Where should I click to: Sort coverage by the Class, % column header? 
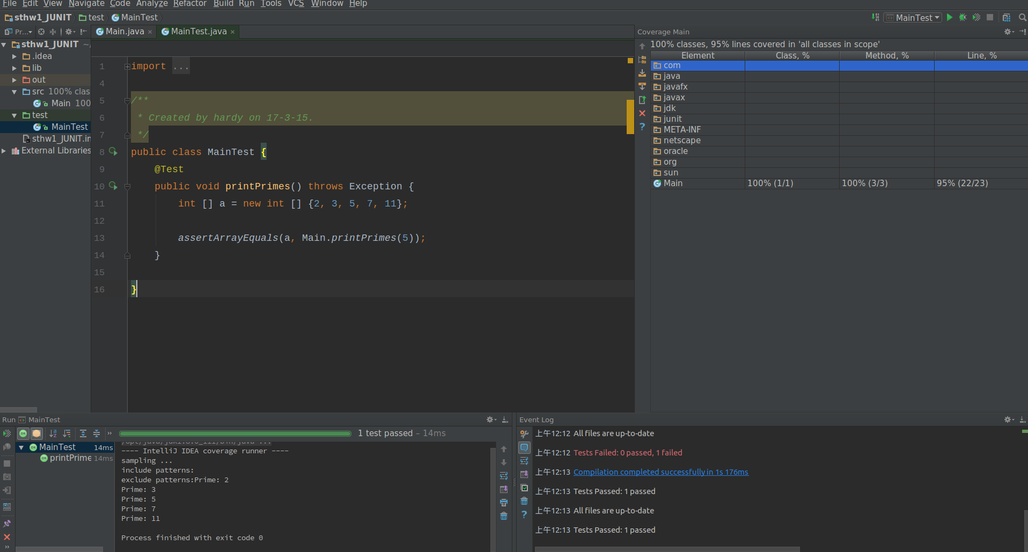pos(792,56)
